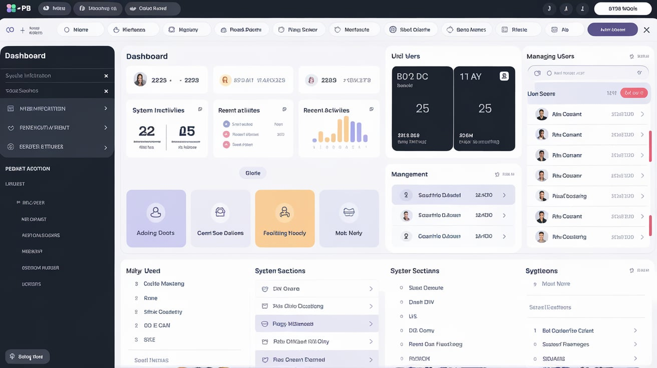
Task: Dismiss the Syeche Inficitration sidebar entry
Action: [106, 76]
